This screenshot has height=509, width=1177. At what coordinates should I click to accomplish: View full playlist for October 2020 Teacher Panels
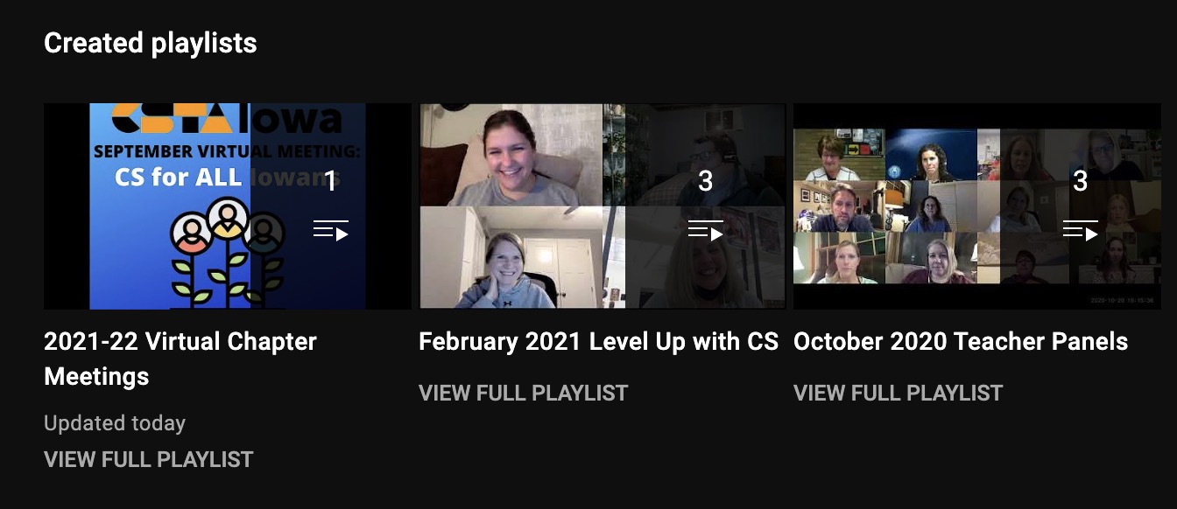[x=899, y=393]
